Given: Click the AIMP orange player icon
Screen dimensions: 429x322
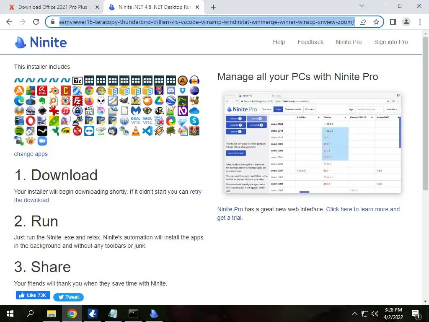Looking at the screenshot, I should coord(183,80).
